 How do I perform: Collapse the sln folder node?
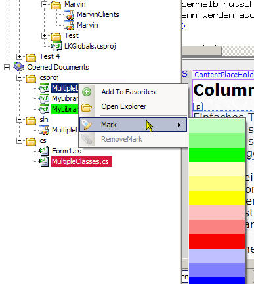19,119
